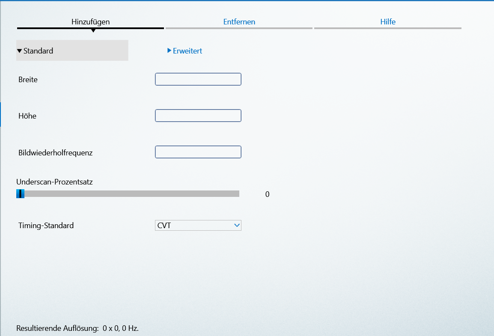Click into the Höhe text box
The image size is (494, 336).
(198, 116)
